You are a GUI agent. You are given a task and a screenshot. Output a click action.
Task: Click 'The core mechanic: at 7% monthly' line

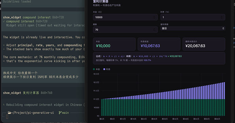(44, 57)
